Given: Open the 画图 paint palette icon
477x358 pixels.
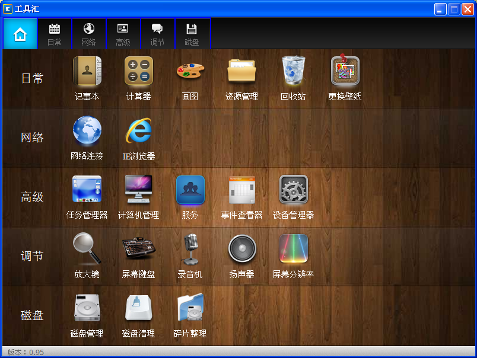Looking at the screenshot, I should pyautogui.click(x=190, y=71).
